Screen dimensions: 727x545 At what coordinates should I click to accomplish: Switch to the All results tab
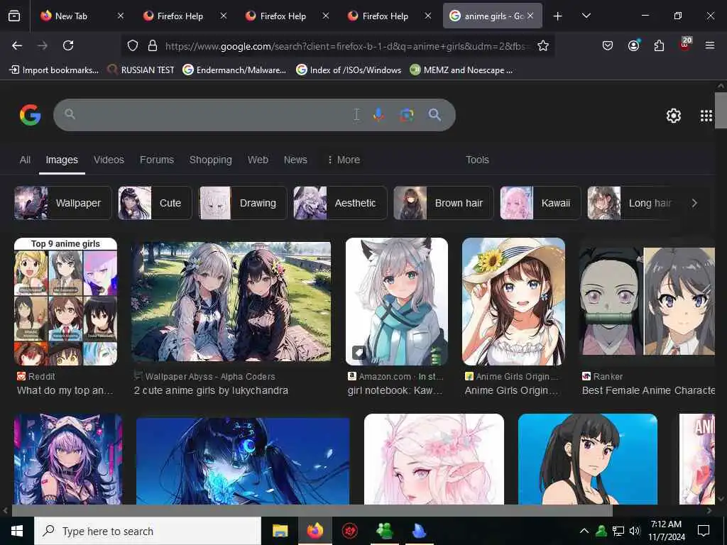(x=25, y=160)
